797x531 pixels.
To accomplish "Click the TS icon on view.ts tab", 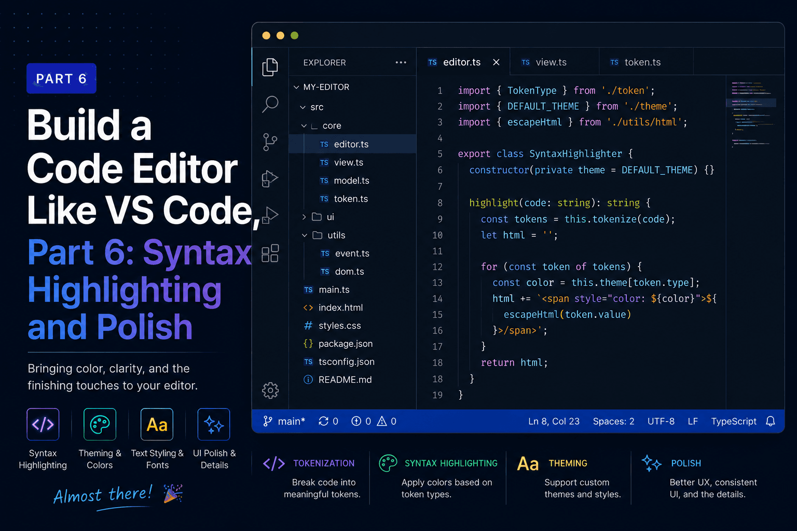I will (526, 62).
